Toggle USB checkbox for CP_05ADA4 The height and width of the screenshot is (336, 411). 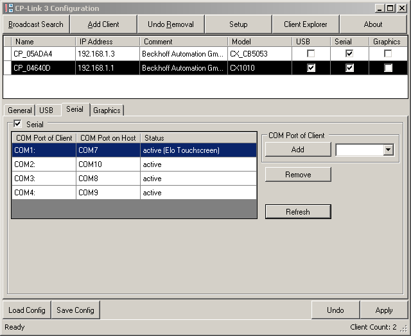[311, 53]
